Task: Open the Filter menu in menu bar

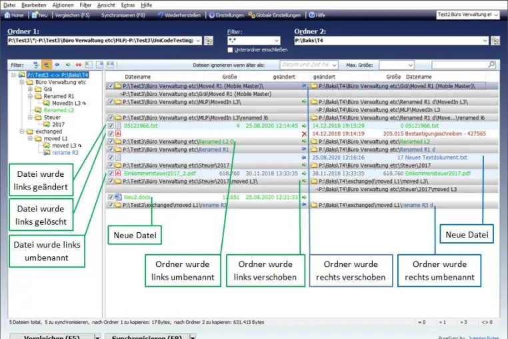Action: pyautogui.click(x=85, y=5)
